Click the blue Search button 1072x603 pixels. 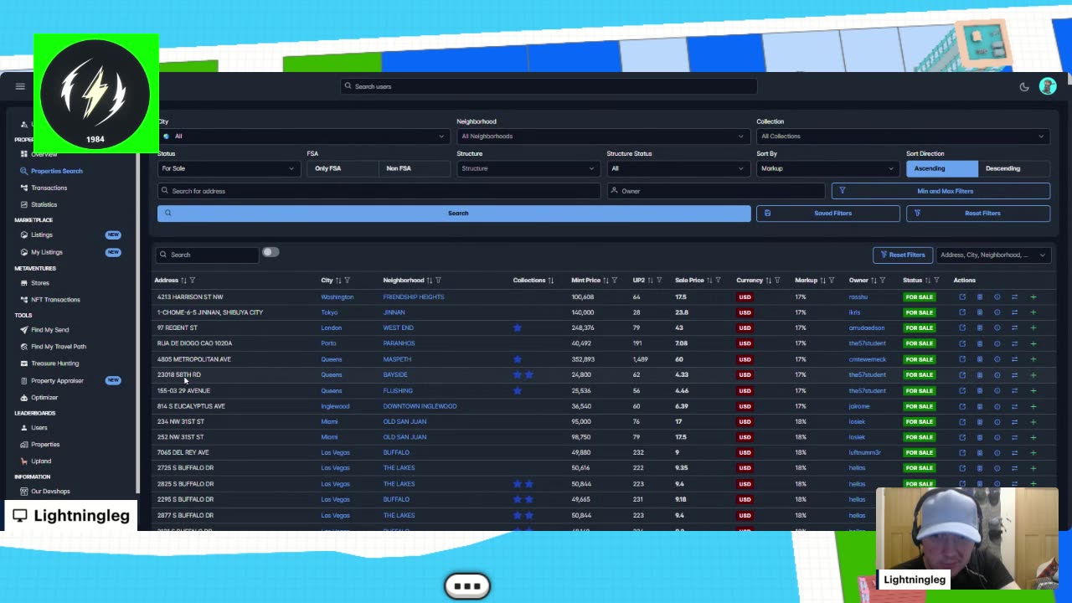[x=454, y=214]
